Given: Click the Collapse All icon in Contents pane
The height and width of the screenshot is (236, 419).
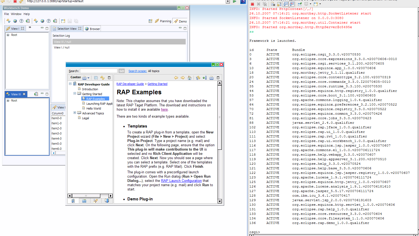Looking at the screenshot, I should coord(96,78).
